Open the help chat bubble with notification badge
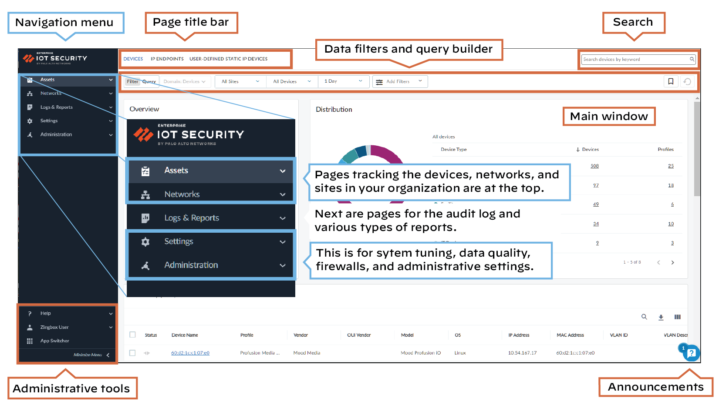The image size is (719, 408). tap(691, 353)
